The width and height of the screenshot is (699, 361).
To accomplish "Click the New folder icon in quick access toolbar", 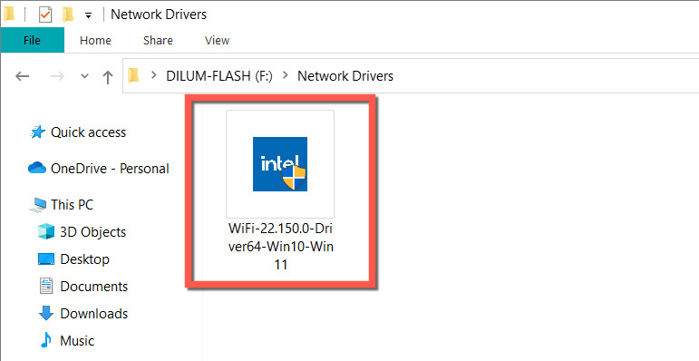I will [68, 15].
